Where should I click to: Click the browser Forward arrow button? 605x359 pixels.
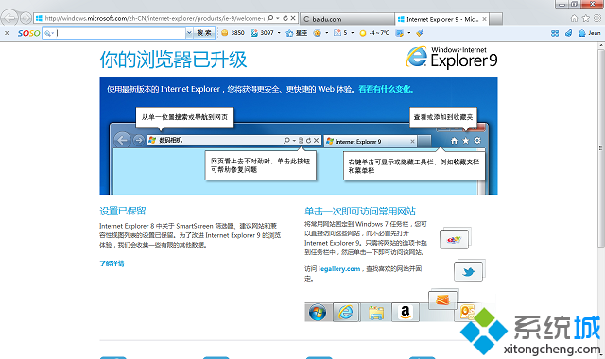point(26,18)
